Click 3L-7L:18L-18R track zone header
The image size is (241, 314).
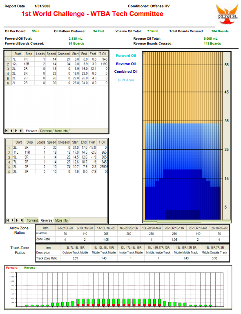(x=75, y=247)
